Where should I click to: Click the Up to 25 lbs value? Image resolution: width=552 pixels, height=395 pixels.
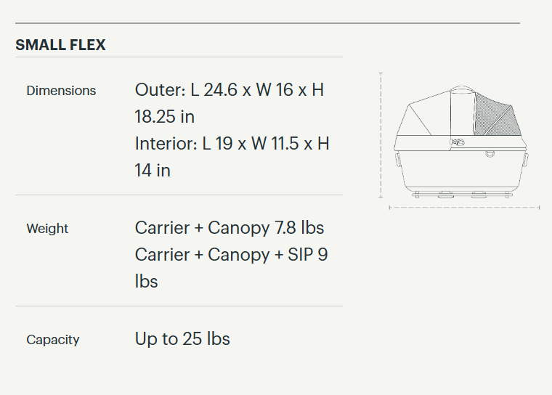tap(182, 339)
